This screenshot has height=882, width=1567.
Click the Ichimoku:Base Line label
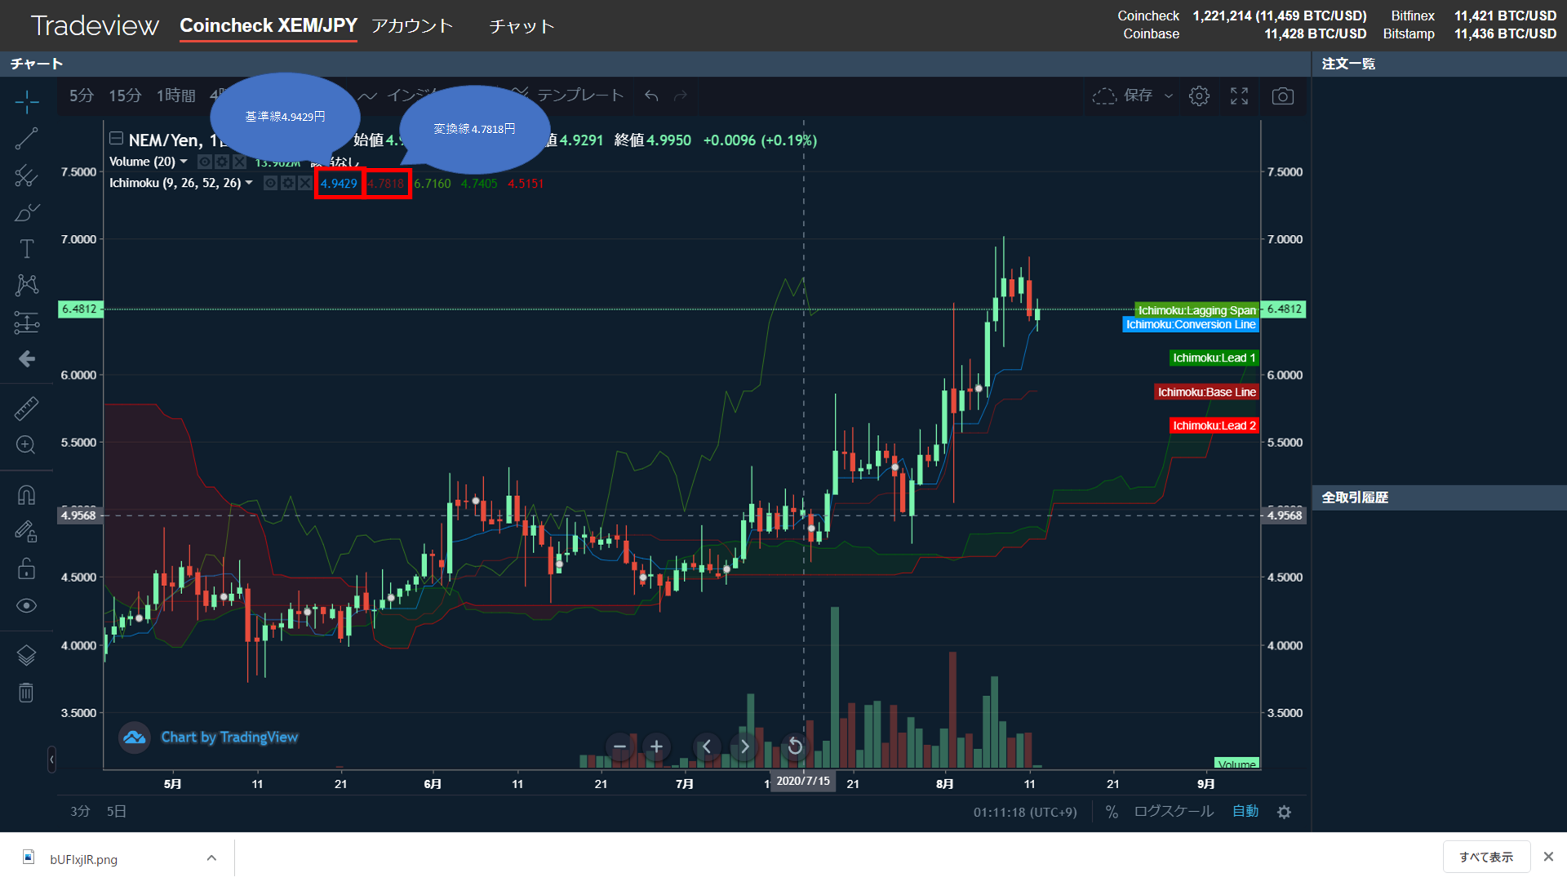[x=1206, y=392]
